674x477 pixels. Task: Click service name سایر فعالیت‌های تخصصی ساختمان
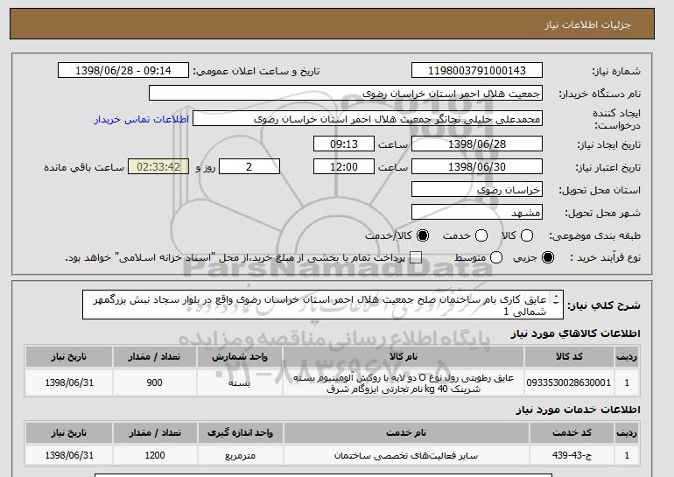pos(406,455)
